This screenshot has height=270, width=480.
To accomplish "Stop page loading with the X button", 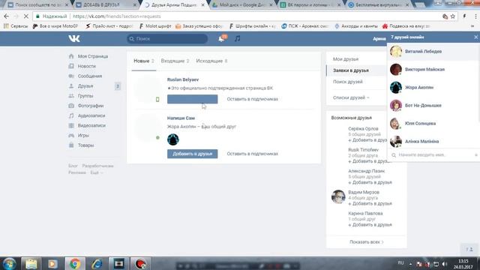I will (x=26, y=16).
